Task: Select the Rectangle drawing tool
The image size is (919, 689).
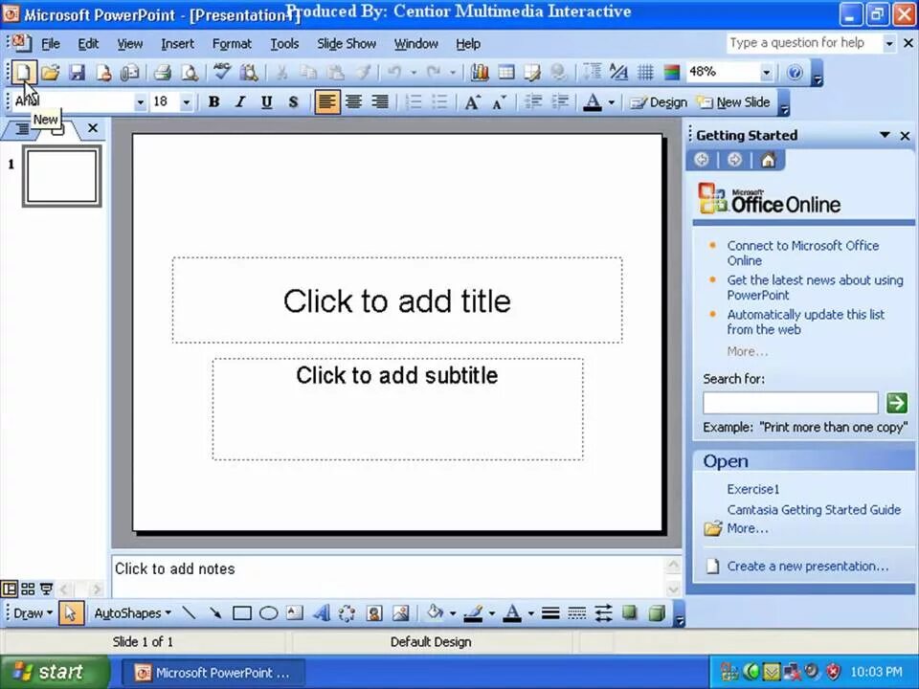Action: tap(241, 613)
